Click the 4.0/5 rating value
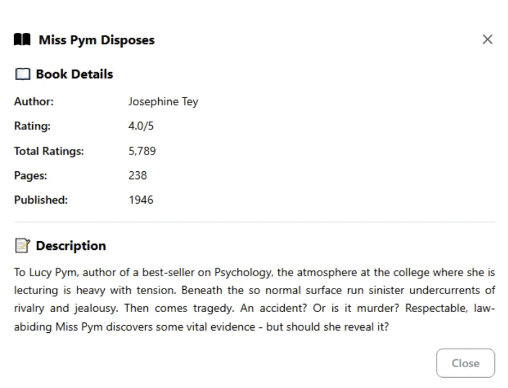Screen dimensions: 508x388 pos(141,126)
